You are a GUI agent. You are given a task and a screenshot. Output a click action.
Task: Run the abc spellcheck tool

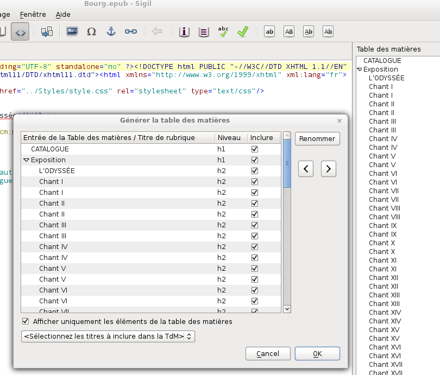point(223,31)
